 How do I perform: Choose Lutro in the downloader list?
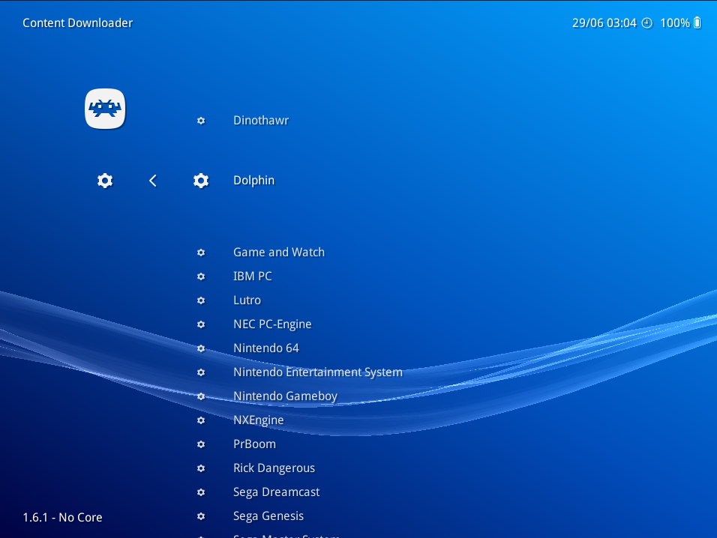pyautogui.click(x=247, y=300)
